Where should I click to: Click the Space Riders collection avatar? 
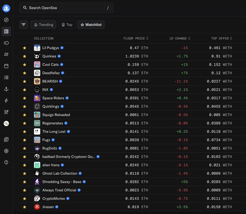(x=37, y=98)
